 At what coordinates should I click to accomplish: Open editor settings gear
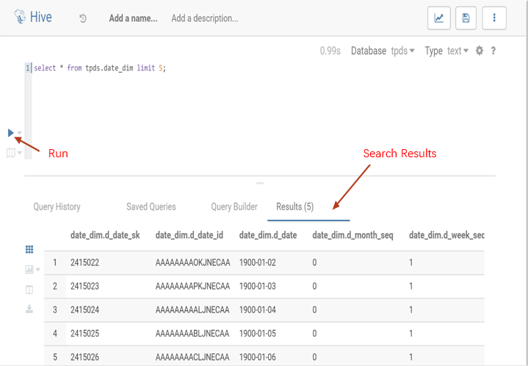pyautogui.click(x=480, y=51)
